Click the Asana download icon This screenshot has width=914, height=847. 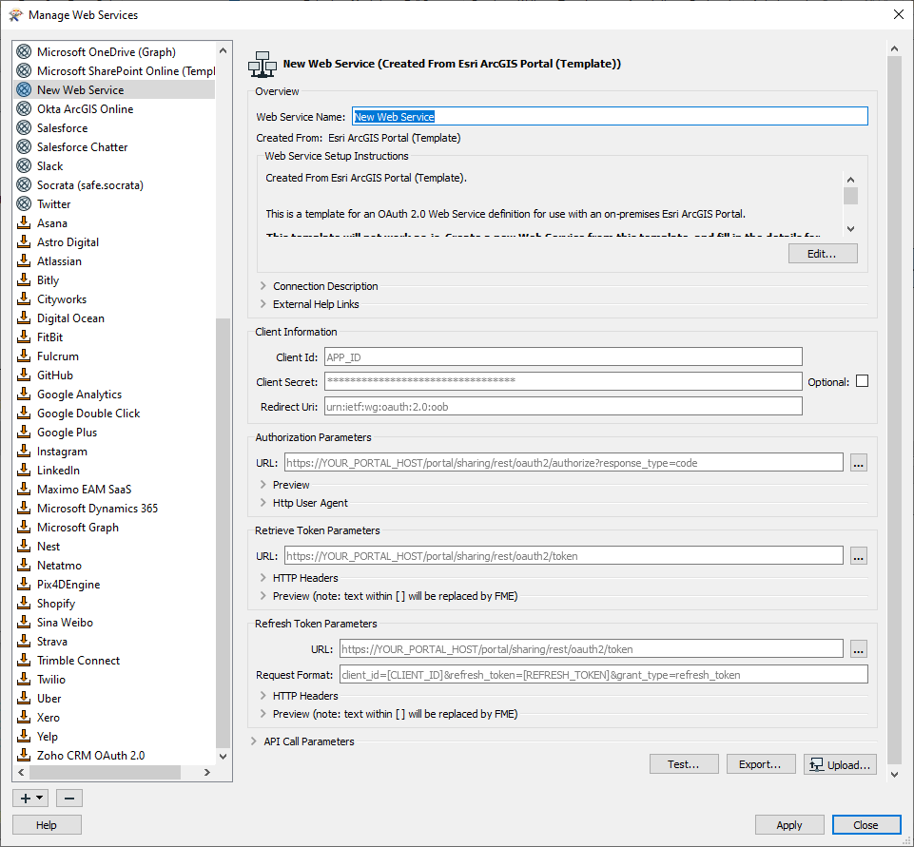coord(24,222)
